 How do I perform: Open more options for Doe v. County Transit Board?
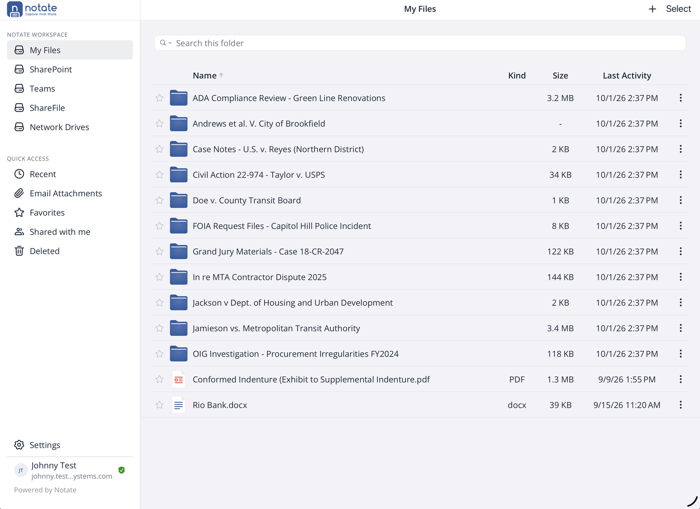click(x=681, y=200)
